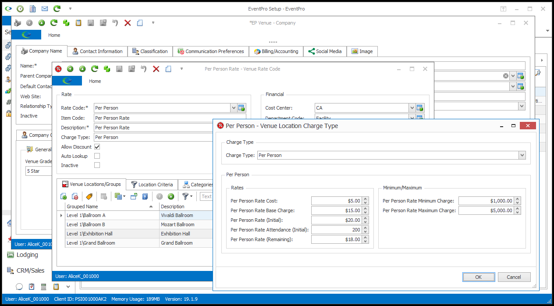Click the Image tab in EP Venue window
Viewport: 554px width, 306px height.
362,51
